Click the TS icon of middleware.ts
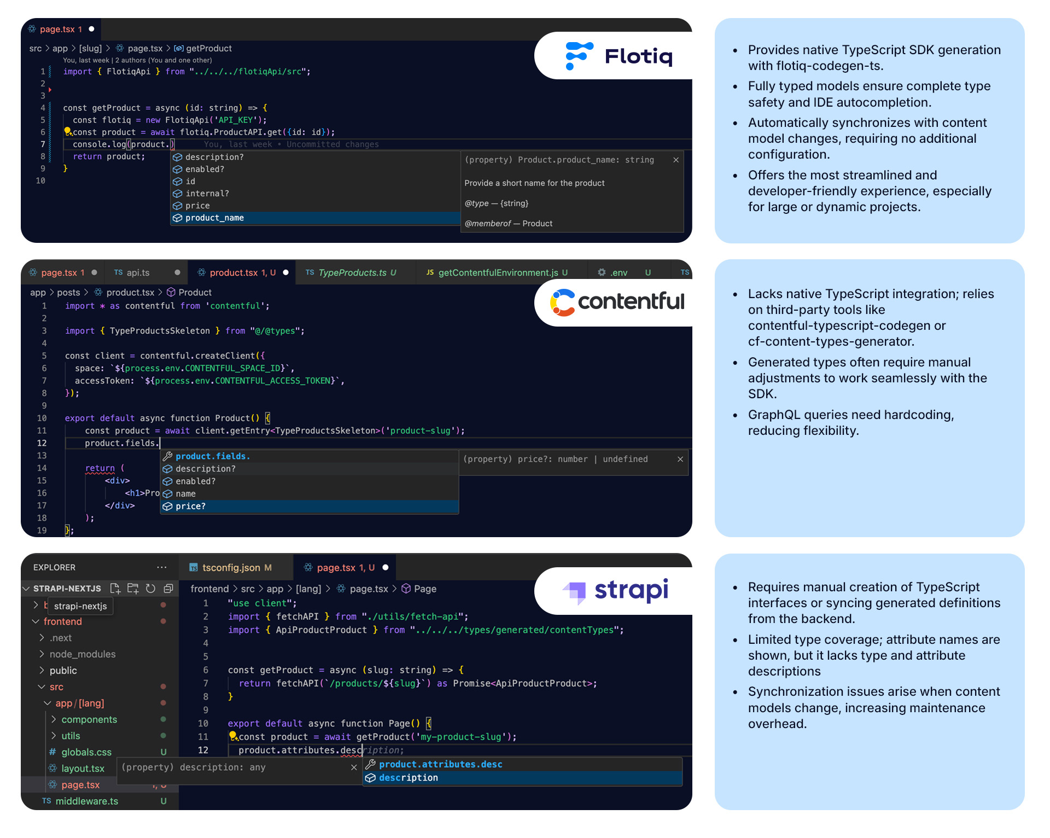This screenshot has height=838, width=1050. click(x=46, y=801)
